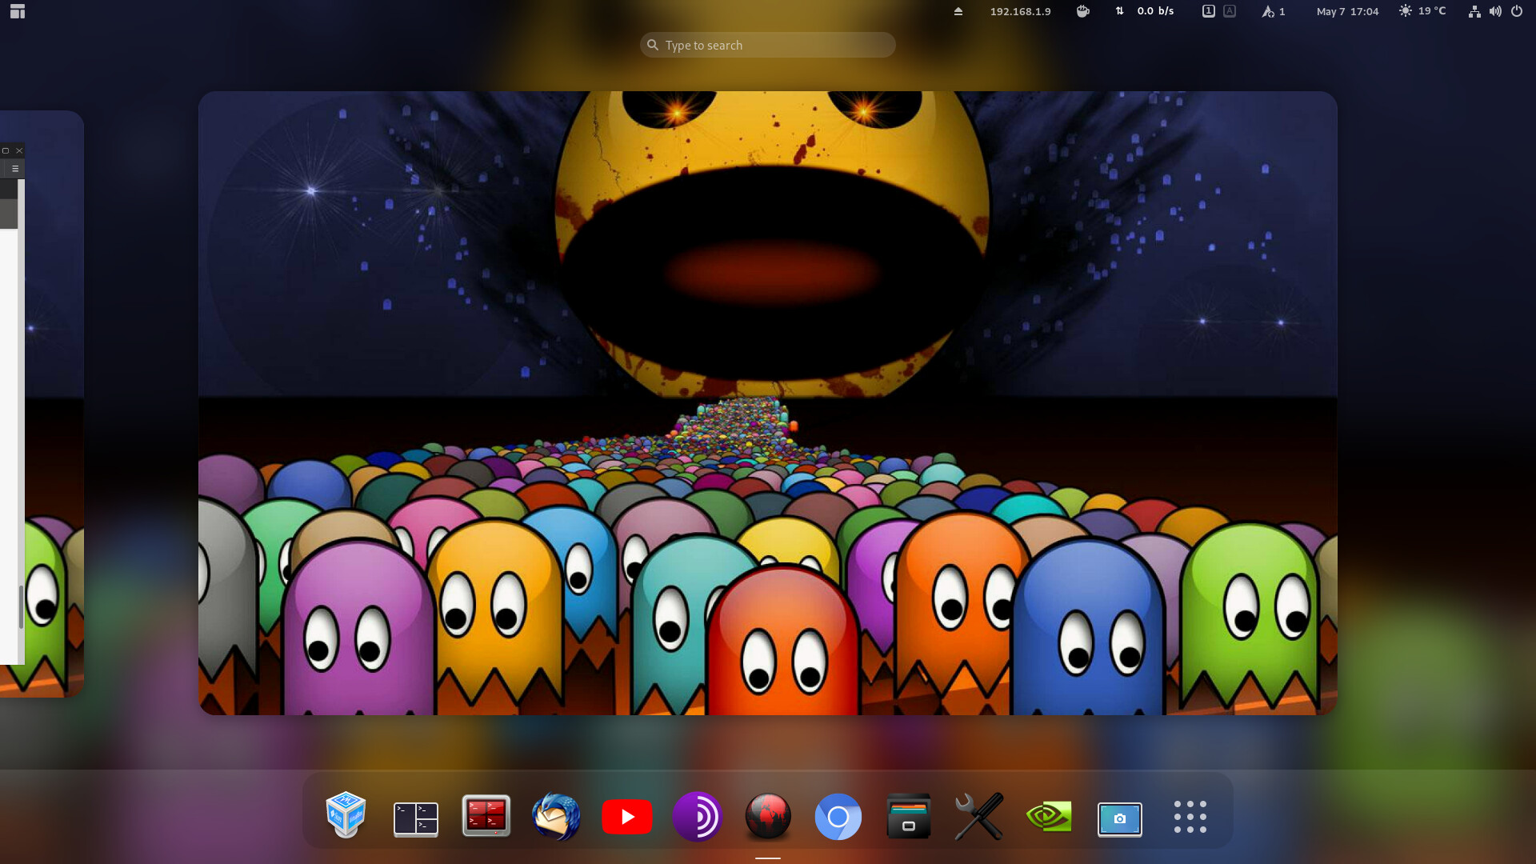
Task: Select the workspace 1 indicator
Action: tap(1209, 11)
